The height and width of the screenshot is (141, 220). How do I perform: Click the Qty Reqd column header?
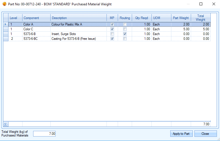click(x=141, y=18)
